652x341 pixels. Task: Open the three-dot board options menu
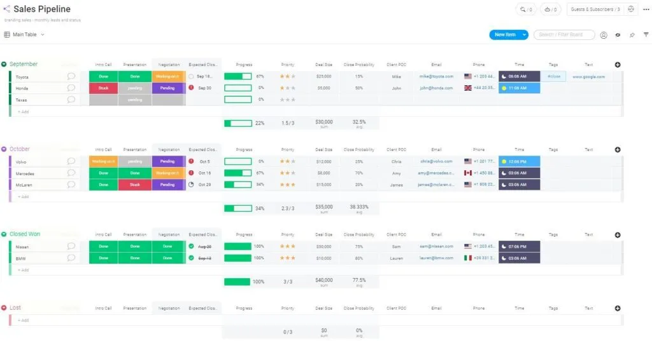[x=646, y=10]
